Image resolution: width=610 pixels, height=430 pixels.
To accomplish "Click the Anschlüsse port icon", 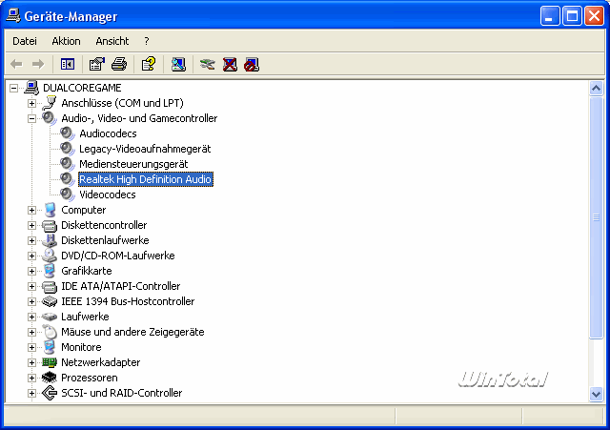I will point(50,103).
